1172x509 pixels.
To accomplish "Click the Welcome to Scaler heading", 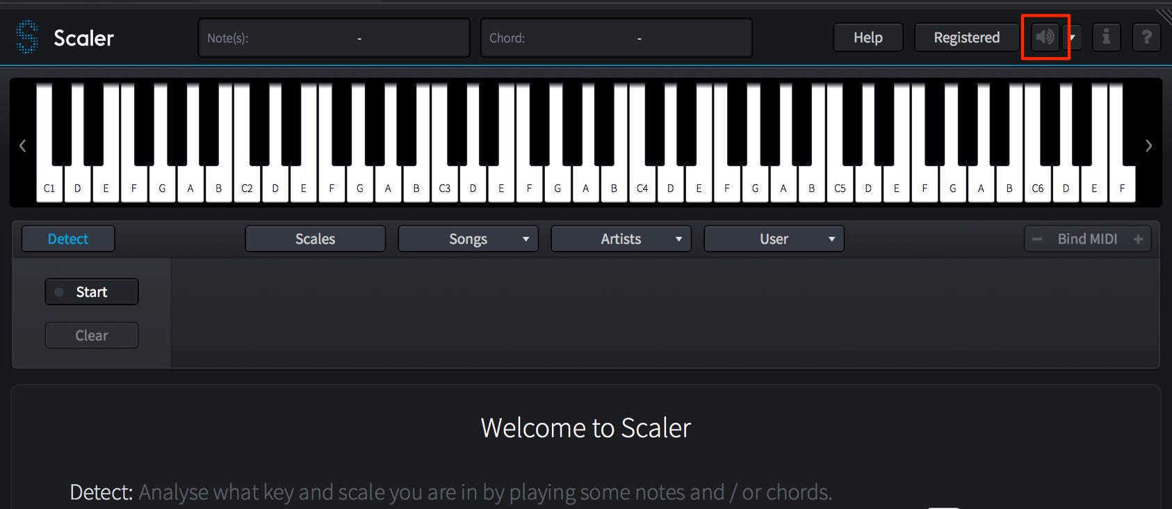I will pyautogui.click(x=586, y=428).
